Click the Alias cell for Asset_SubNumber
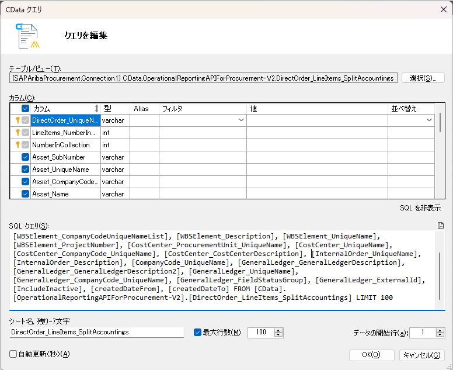The width and height of the screenshot is (453, 370). (144, 157)
